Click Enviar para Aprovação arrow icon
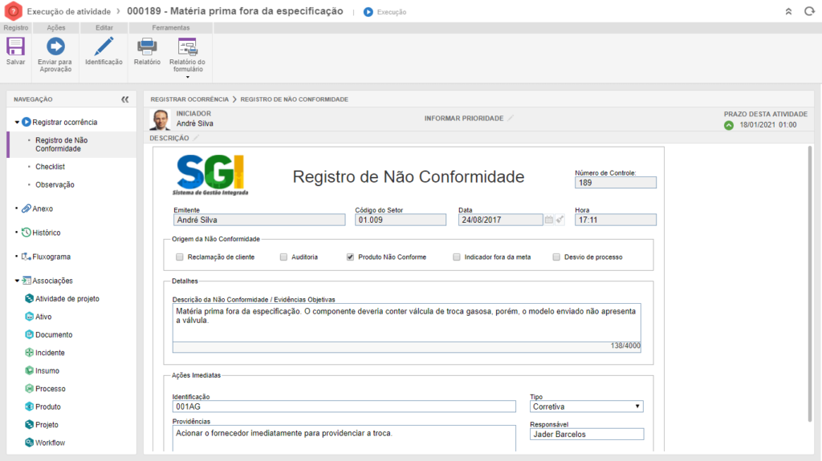 [55, 47]
